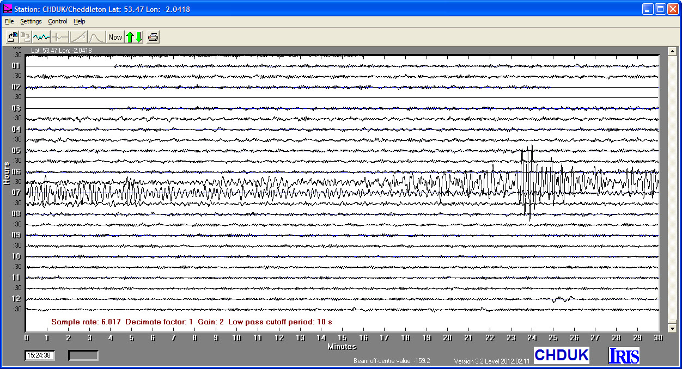Screen dimensions: 682x369
Task: Click the window title bar text
Action: (102, 9)
